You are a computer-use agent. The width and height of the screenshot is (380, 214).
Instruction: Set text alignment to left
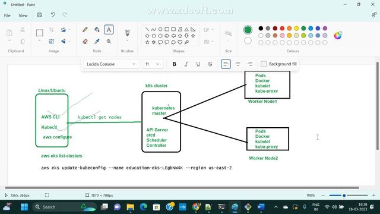point(226,64)
